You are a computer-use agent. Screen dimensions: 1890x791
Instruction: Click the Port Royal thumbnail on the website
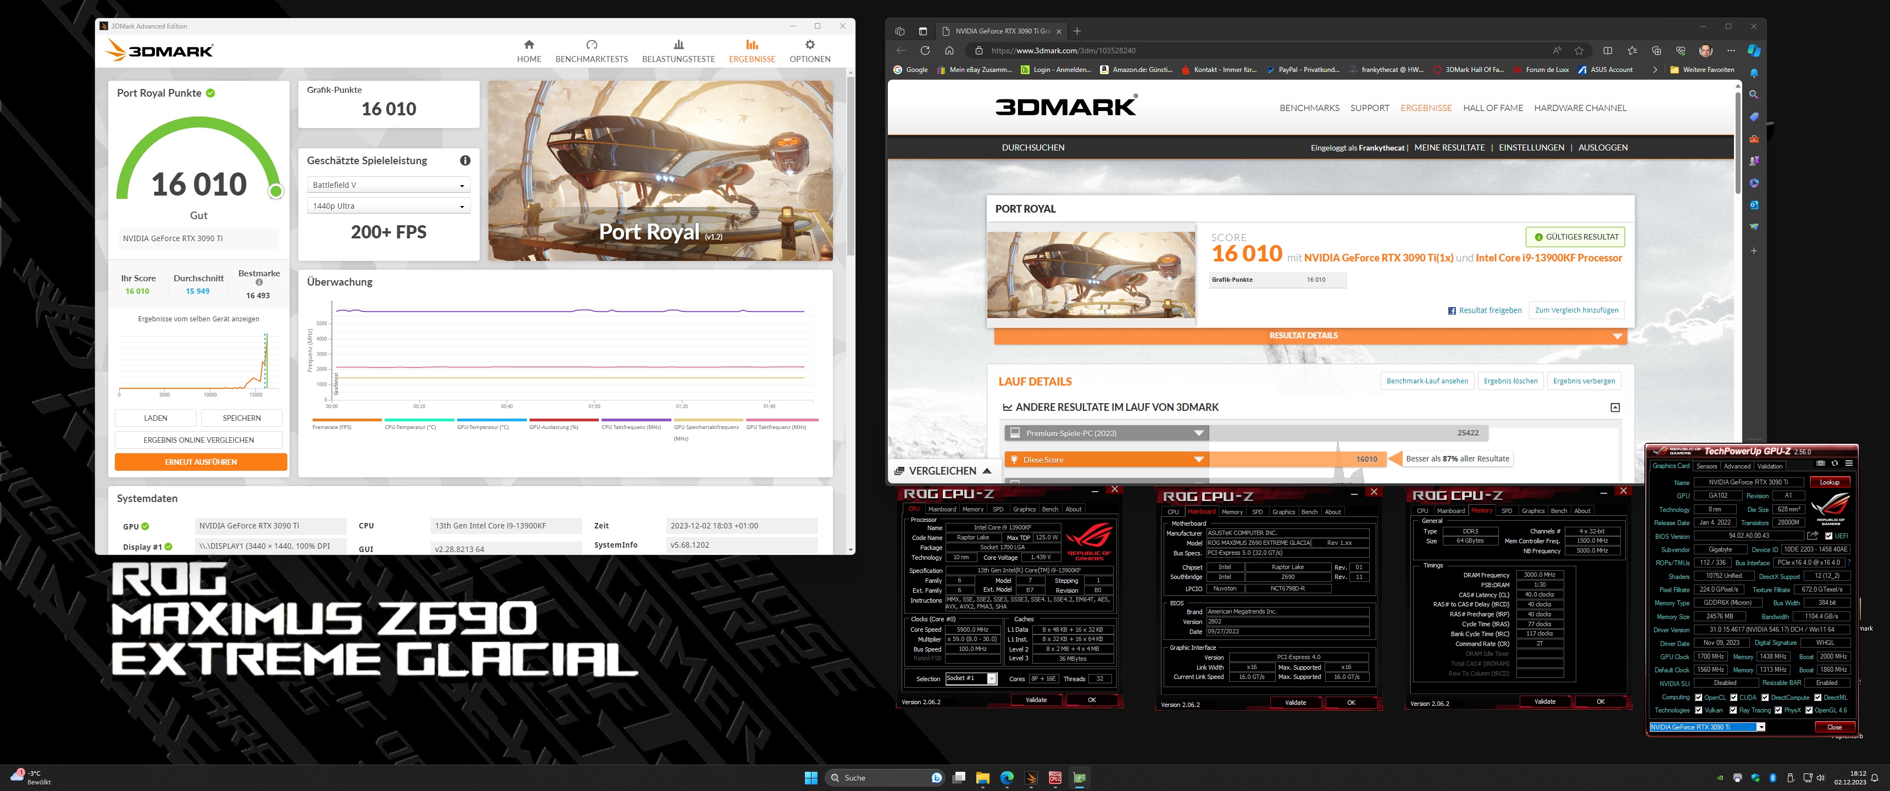[1091, 275]
